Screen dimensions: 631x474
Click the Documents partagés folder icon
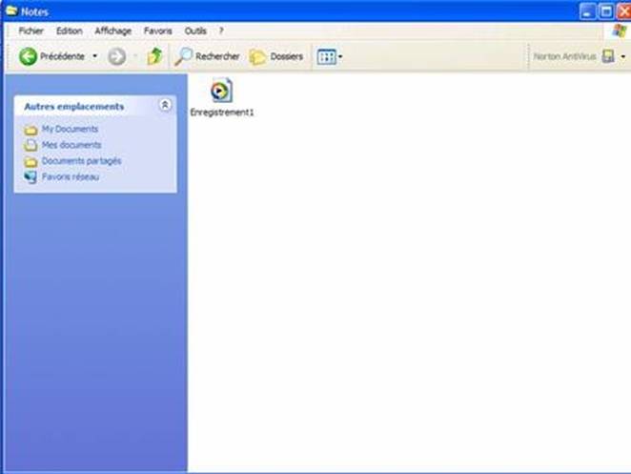click(x=31, y=162)
